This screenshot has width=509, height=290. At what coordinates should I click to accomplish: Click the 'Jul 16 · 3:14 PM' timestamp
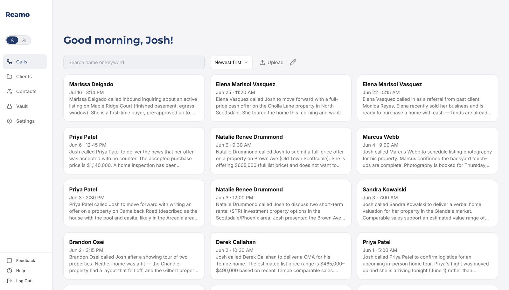[x=87, y=93]
